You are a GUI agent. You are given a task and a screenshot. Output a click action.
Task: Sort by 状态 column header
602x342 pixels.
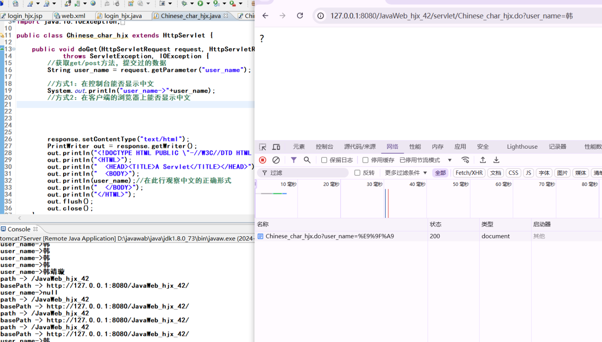click(x=453, y=224)
